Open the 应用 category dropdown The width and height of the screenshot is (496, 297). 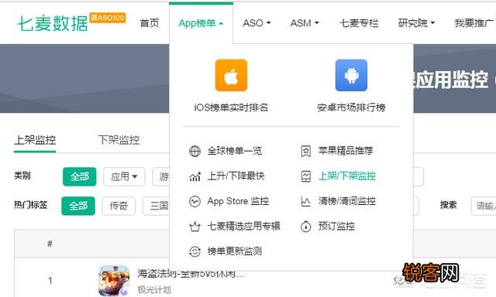click(124, 176)
